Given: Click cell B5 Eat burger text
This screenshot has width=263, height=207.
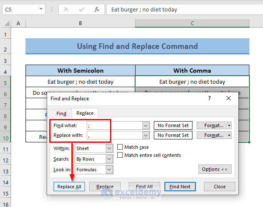Looking at the screenshot, I should [80, 82].
